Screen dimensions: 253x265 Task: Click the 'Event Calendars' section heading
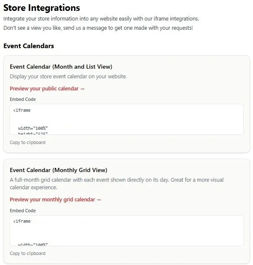point(29,46)
